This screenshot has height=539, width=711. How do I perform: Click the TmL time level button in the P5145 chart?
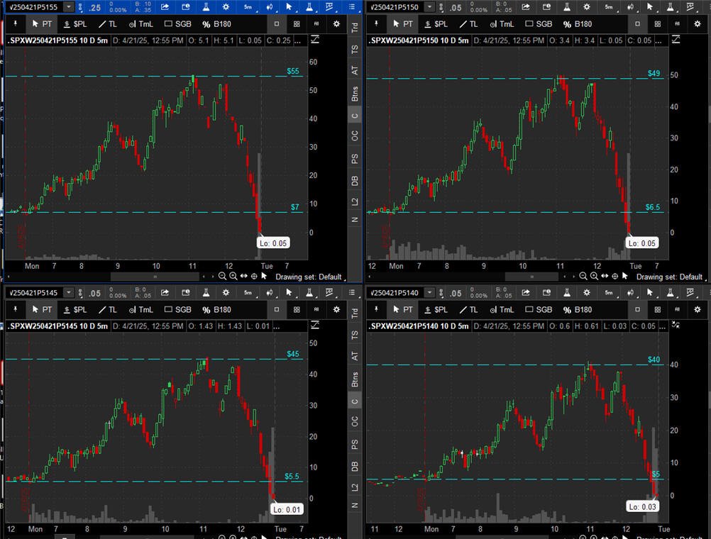[x=140, y=309]
